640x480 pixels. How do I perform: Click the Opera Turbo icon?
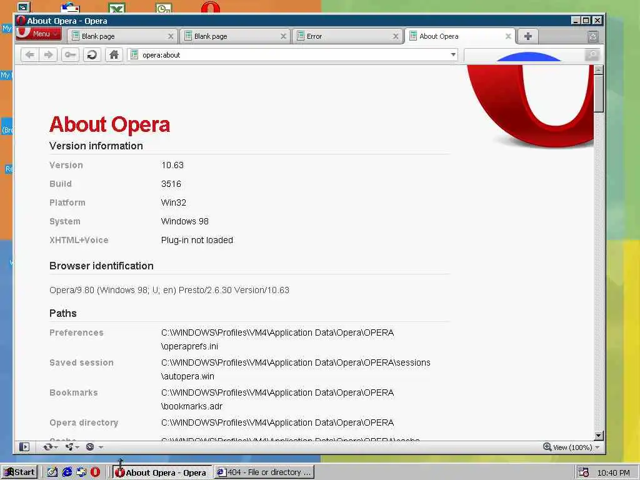90,447
